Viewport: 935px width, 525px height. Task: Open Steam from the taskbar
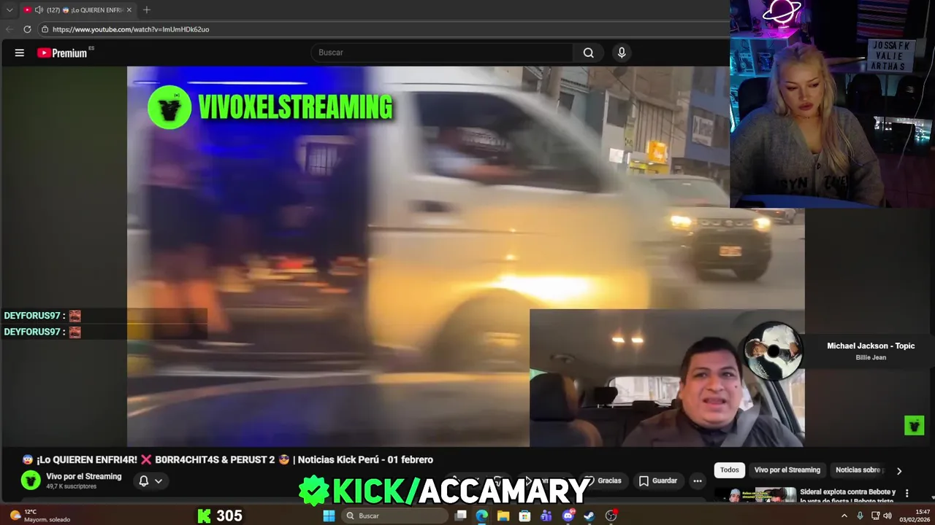tap(589, 516)
